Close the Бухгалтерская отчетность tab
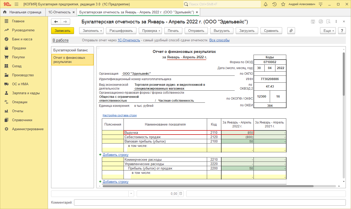351x209 pixels. tap(197, 12)
